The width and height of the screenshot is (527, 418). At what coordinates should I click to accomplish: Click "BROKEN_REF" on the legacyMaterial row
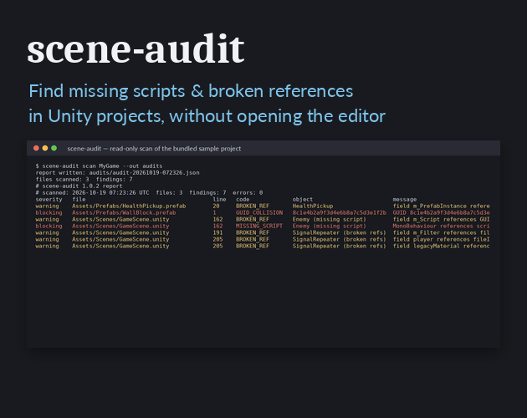point(253,247)
